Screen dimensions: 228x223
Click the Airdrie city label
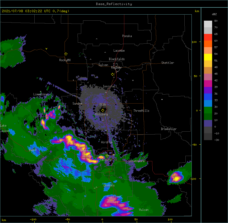point(107,142)
